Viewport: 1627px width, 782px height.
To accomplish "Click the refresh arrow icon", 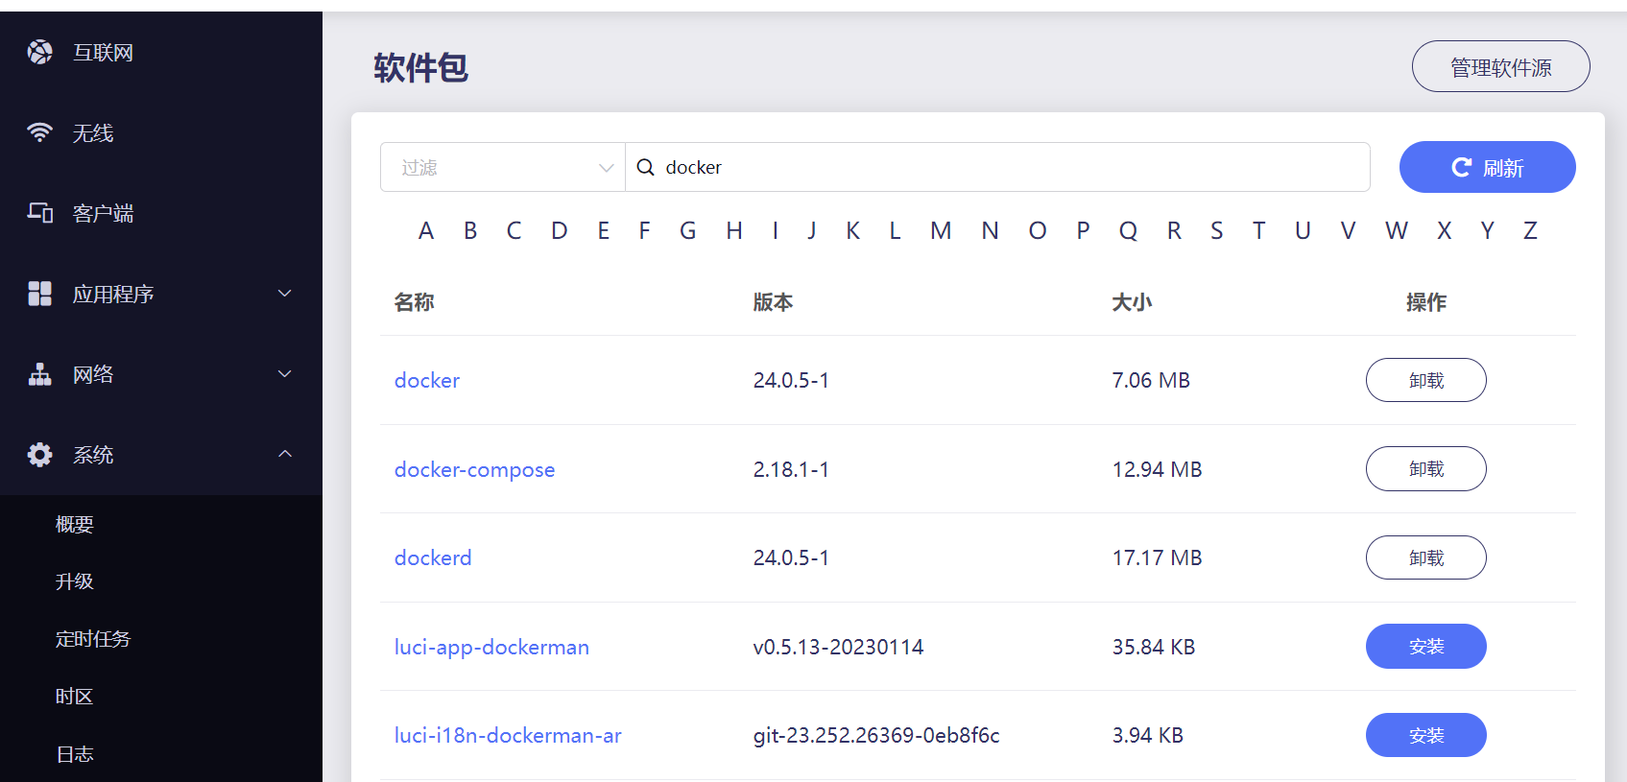I will [1461, 168].
